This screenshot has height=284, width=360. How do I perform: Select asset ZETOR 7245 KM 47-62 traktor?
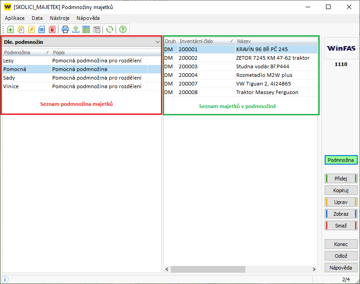241,58
